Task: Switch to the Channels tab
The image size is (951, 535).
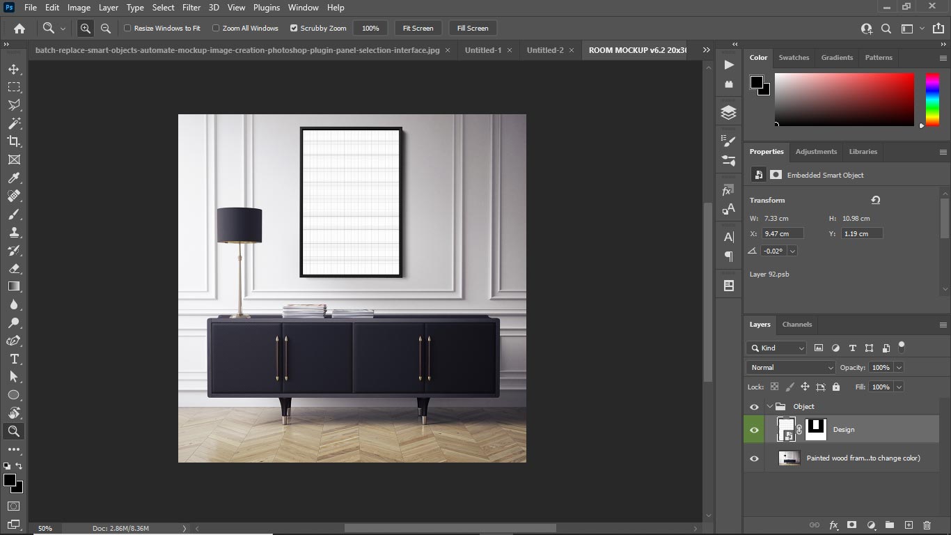Action: pyautogui.click(x=797, y=324)
